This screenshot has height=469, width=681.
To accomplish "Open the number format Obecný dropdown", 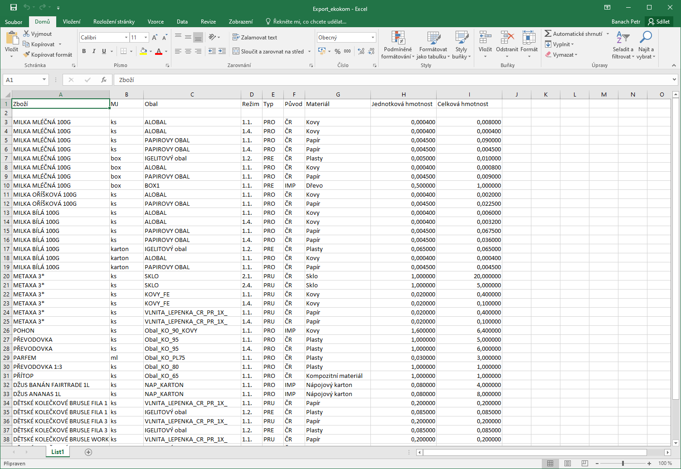I will [x=373, y=38].
